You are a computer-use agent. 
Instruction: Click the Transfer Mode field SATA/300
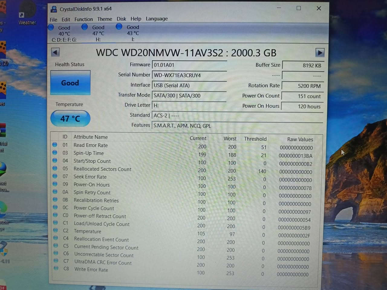(x=189, y=95)
